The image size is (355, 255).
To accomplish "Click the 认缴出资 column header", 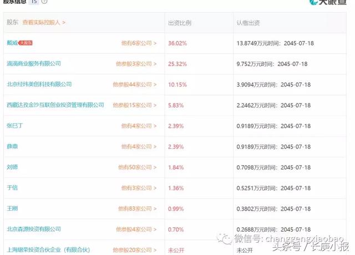I will [248, 23].
